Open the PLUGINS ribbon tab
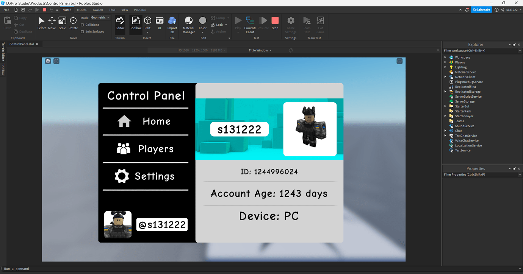523x274 pixels. [140, 9]
